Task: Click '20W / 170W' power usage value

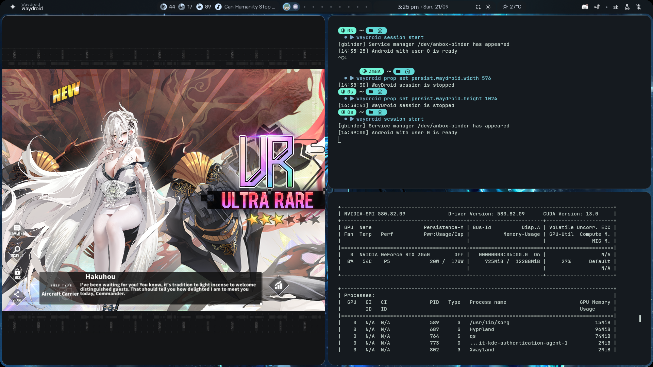Action: pos(447,261)
